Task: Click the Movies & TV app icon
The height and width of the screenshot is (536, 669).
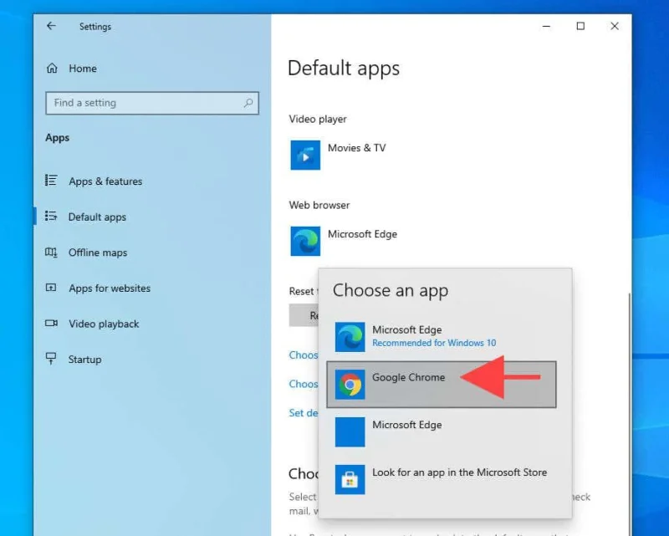Action: coord(305,156)
